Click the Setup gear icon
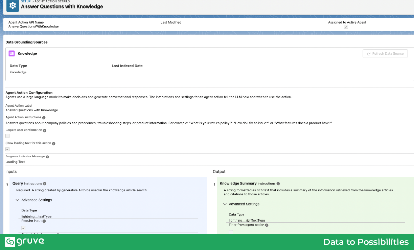 click(13, 5)
